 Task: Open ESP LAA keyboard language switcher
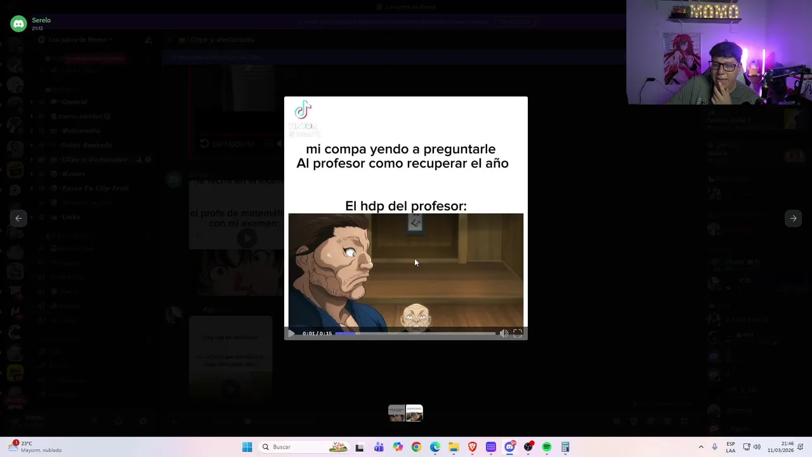(x=731, y=447)
